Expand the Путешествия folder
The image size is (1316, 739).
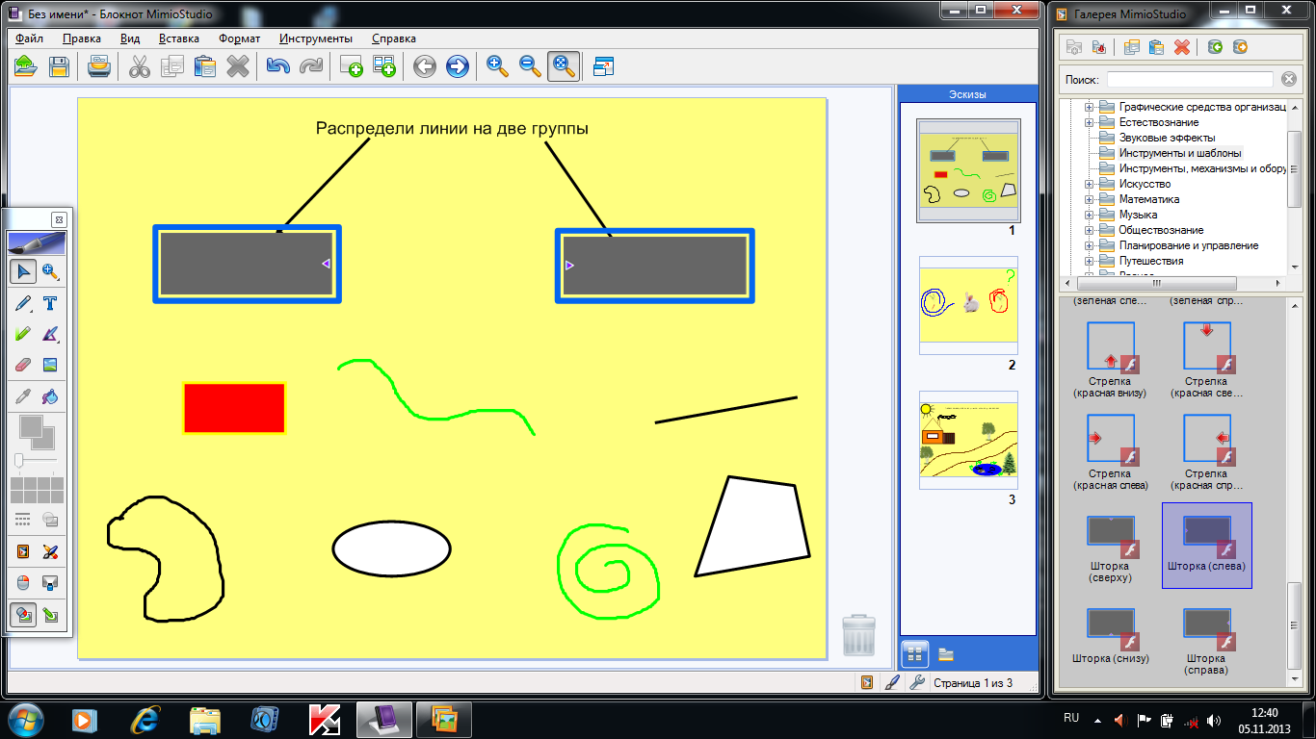1090,261
